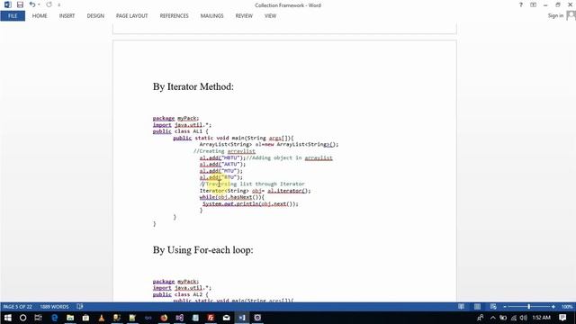576x324 pixels.
Task: Show hidden system tray icons
Action: (x=492, y=318)
